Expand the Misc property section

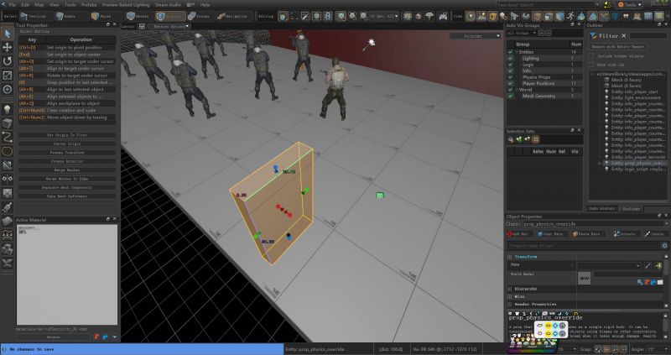pos(510,297)
